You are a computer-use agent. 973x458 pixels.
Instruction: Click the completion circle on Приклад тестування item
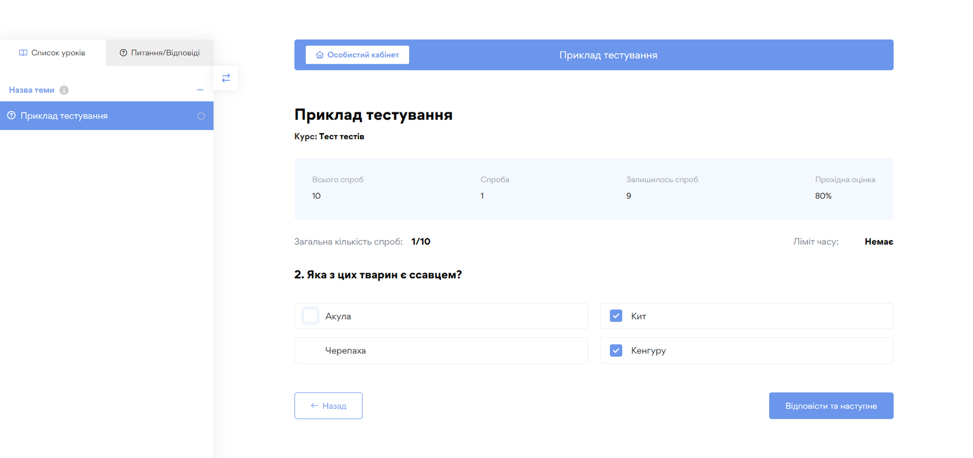click(x=201, y=116)
